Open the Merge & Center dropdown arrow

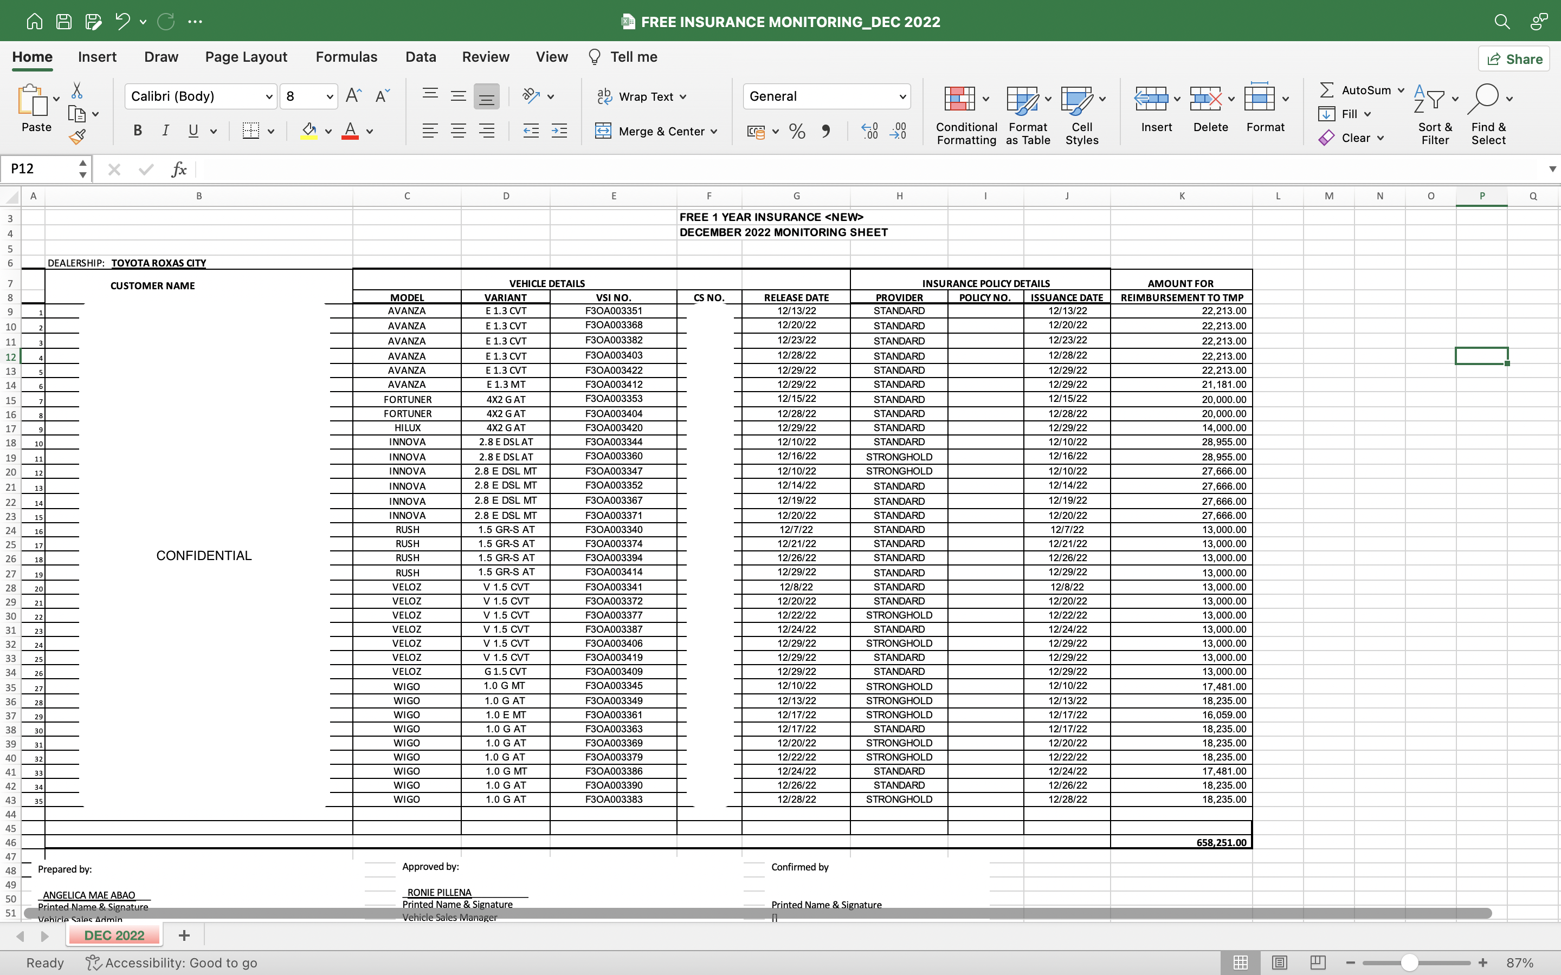pyautogui.click(x=714, y=132)
